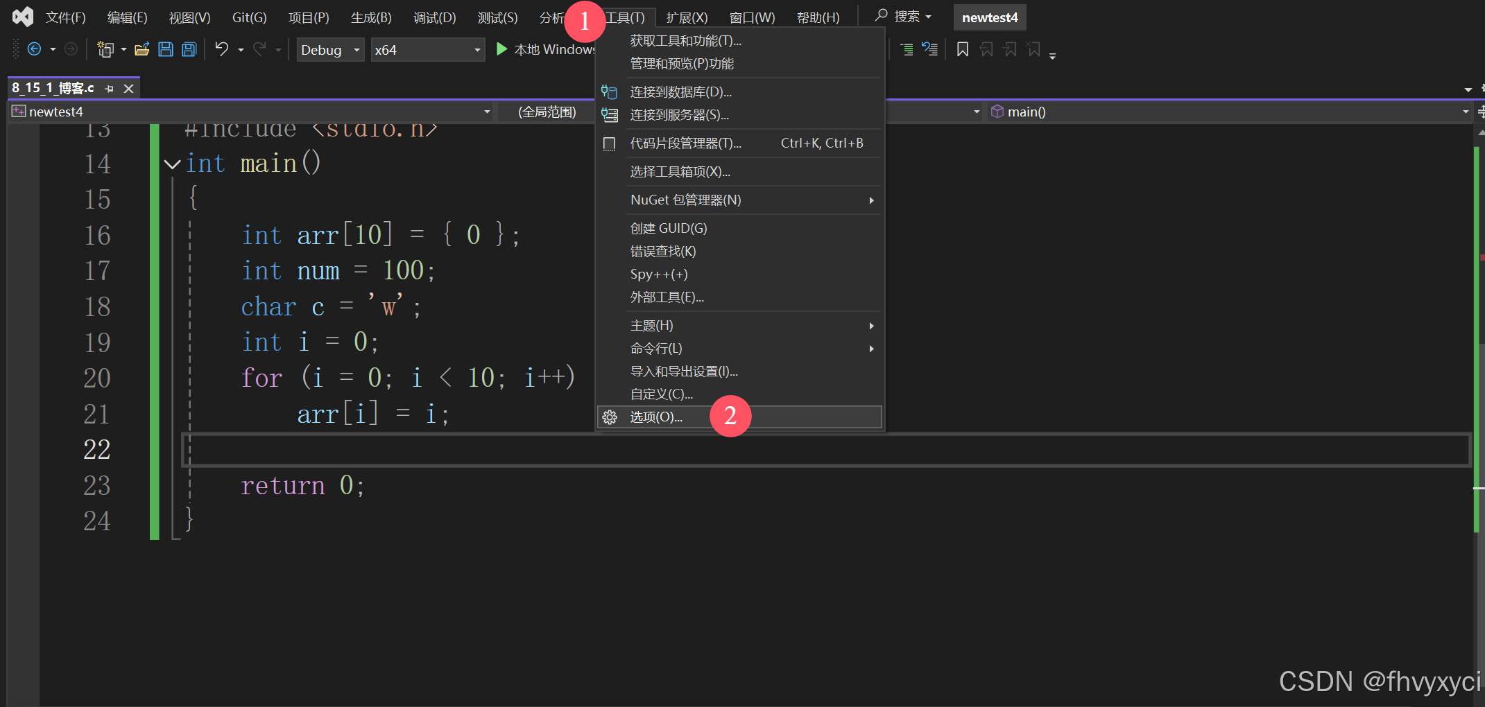Select 管理和预览(P)功能 menu entry

click(739, 64)
